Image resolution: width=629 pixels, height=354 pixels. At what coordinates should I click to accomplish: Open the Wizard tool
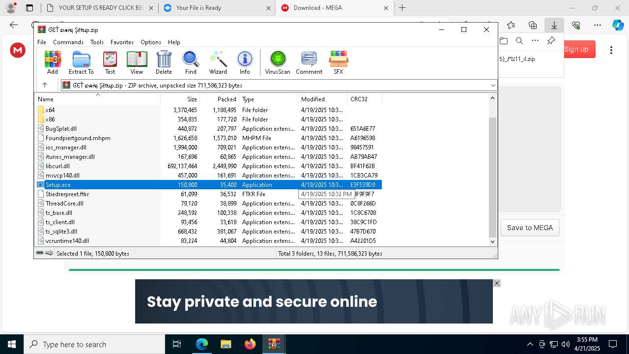218,62
